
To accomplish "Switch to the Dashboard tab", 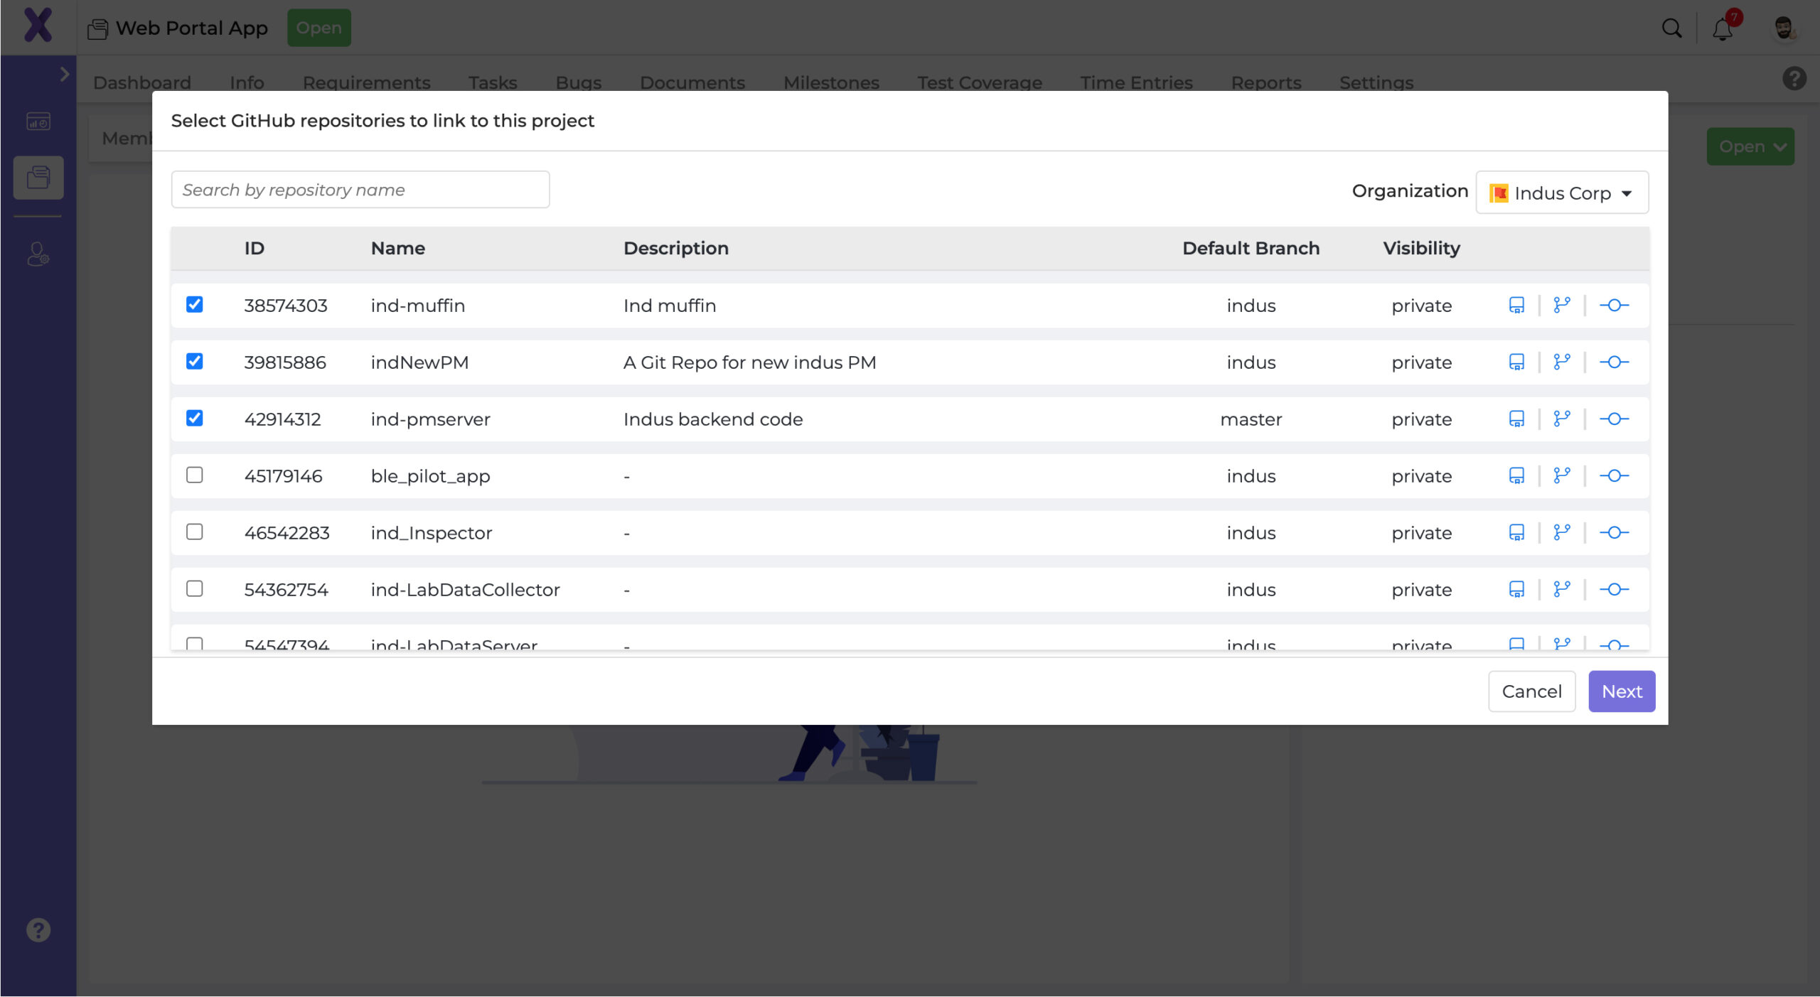I will pyautogui.click(x=142, y=82).
